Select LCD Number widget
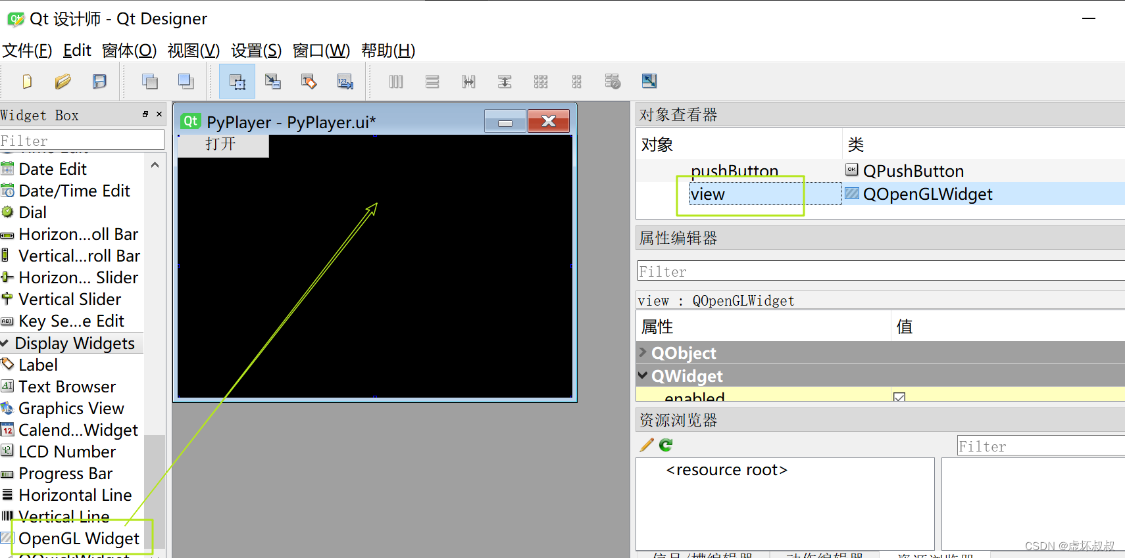Screen dimensions: 1125x558 click(x=66, y=452)
